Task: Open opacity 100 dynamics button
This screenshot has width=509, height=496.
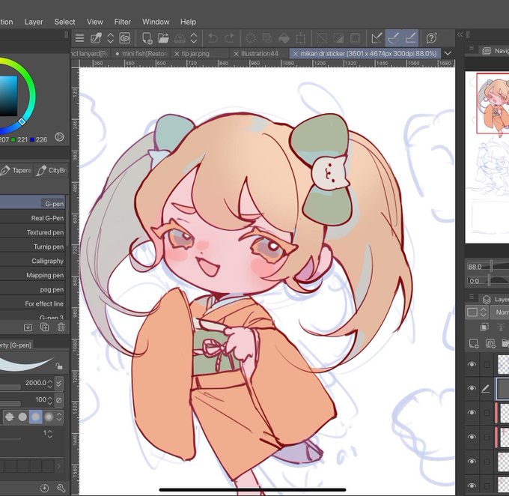Action: tap(58, 400)
